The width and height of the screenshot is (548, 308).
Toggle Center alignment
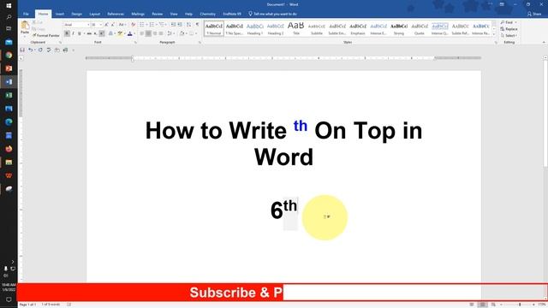pyautogui.click(x=148, y=33)
